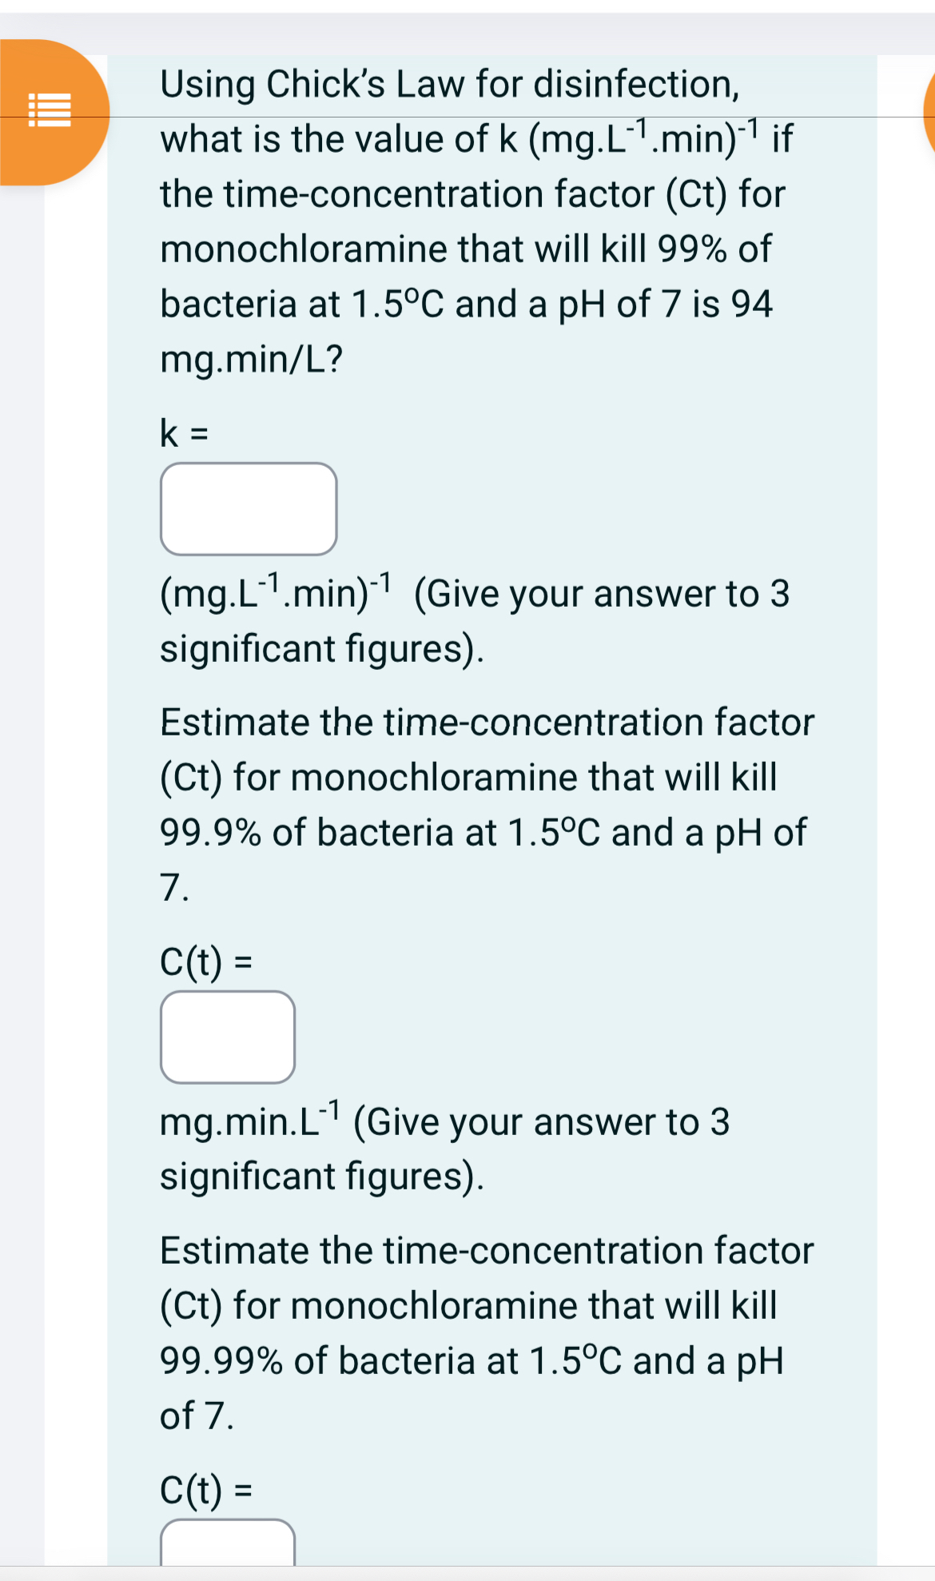Click the C(t) = label
Image resolution: width=935 pixels, height=1581 pixels.
[x=206, y=963]
